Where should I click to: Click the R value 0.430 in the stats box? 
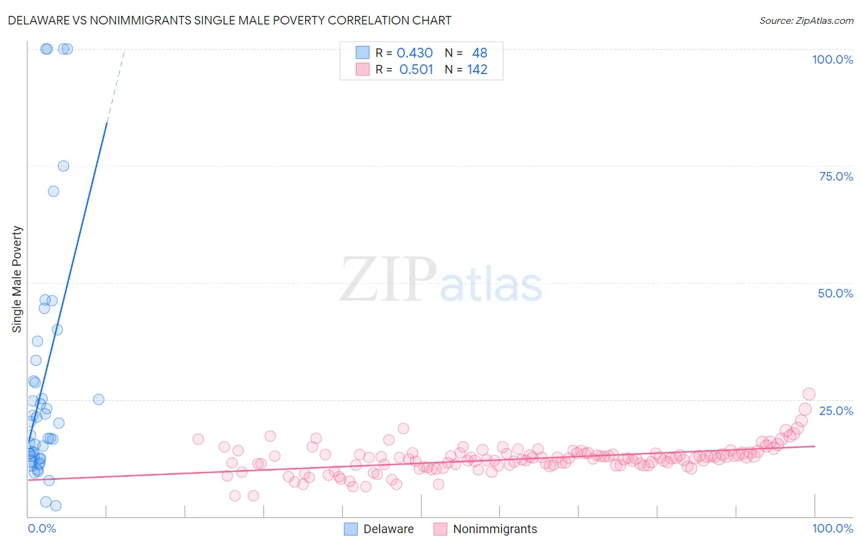(x=415, y=53)
